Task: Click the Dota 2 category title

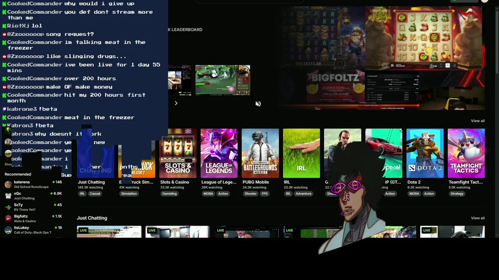Action: (414, 182)
